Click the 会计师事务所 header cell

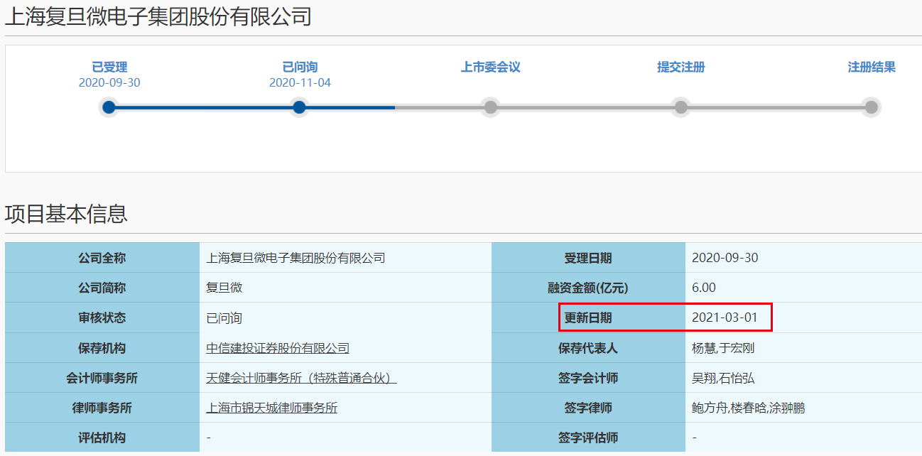click(102, 377)
